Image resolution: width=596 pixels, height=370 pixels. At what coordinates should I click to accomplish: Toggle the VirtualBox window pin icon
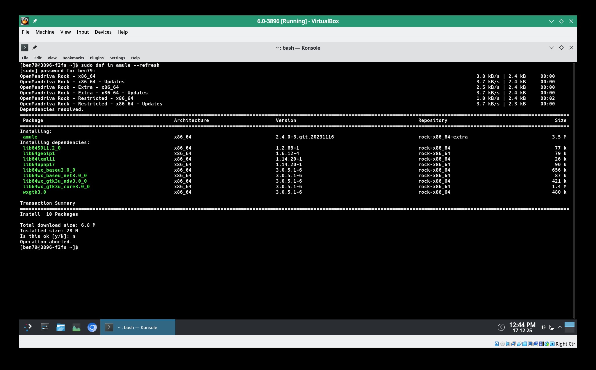[x=35, y=21]
